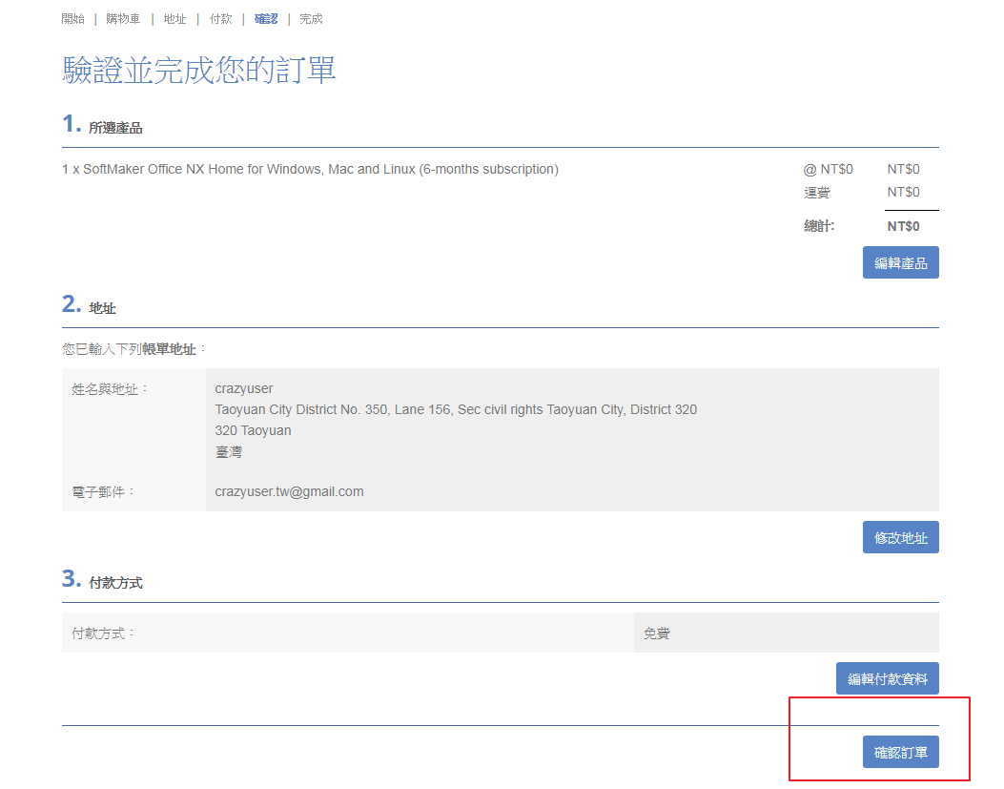
Task: Click the 臺灣 country text
Action: click(229, 452)
